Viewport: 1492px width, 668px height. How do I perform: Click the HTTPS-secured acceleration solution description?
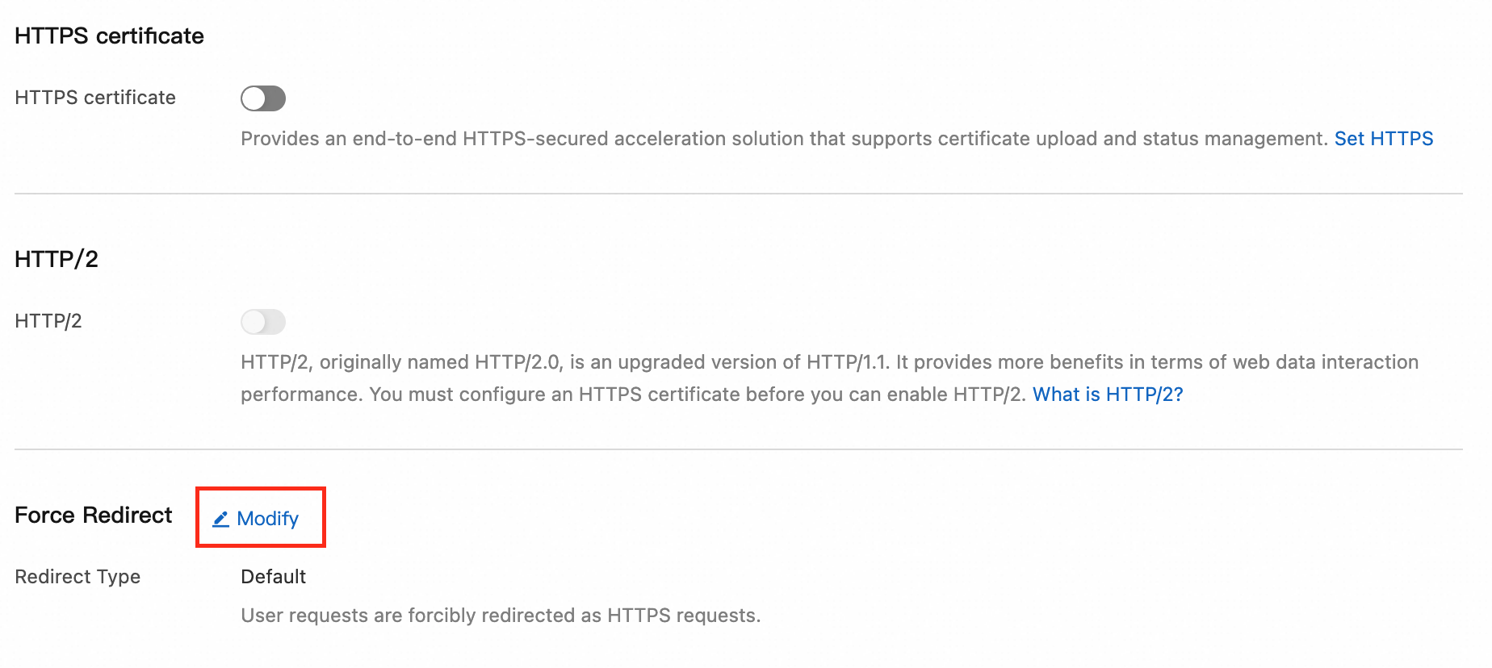(x=784, y=139)
